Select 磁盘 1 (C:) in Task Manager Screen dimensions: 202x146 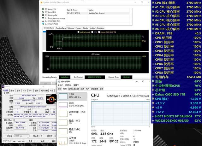(72, 122)
